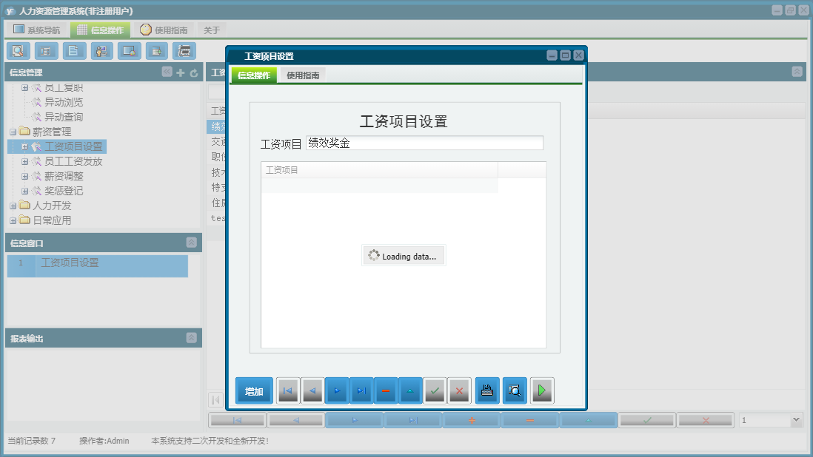Click the document page icon in main toolbar
Image resolution: width=813 pixels, height=457 pixels.
tap(74, 51)
